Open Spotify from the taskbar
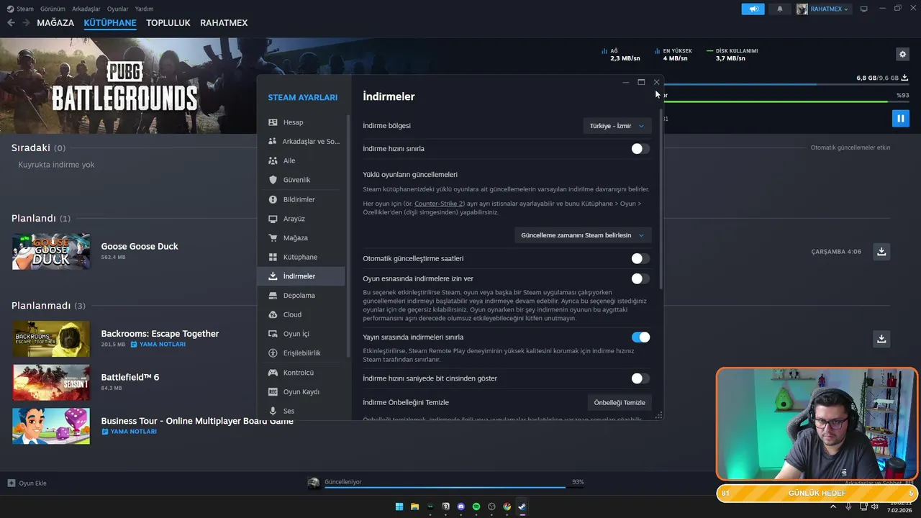Image resolution: width=921 pixels, height=518 pixels. pos(476,506)
